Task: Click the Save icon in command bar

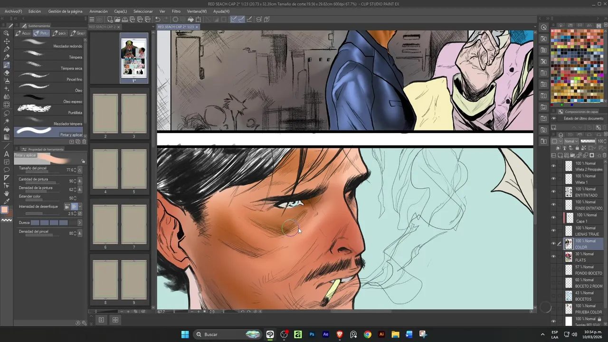Action: pyautogui.click(x=125, y=19)
